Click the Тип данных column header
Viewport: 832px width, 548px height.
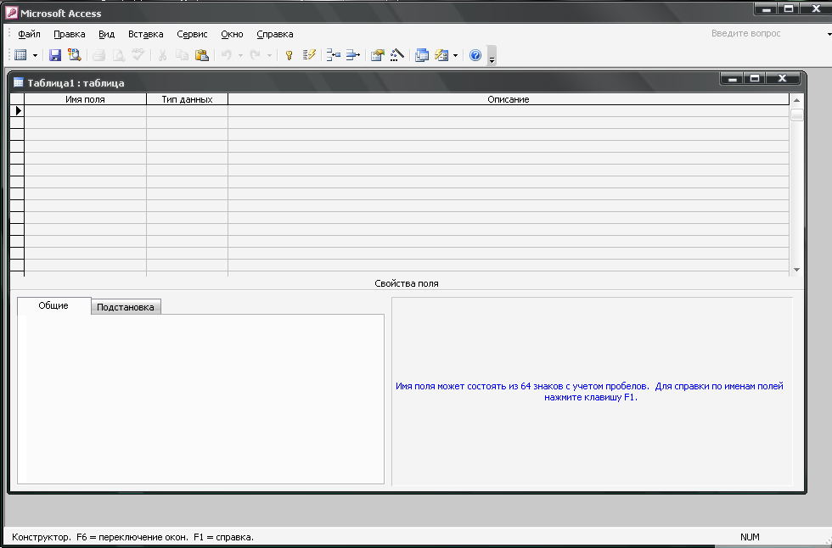tap(187, 99)
